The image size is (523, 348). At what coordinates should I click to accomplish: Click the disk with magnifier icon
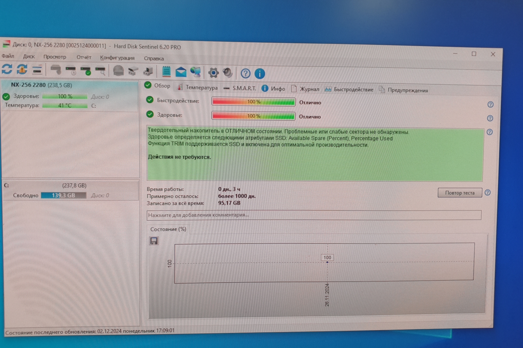(100, 71)
